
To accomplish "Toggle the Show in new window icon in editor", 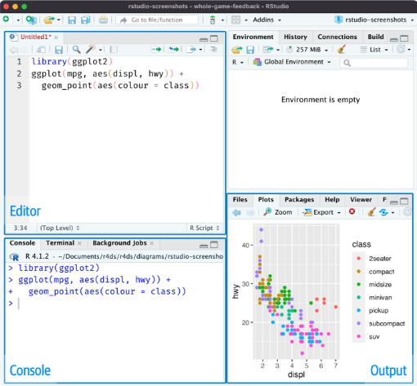I will [x=41, y=50].
